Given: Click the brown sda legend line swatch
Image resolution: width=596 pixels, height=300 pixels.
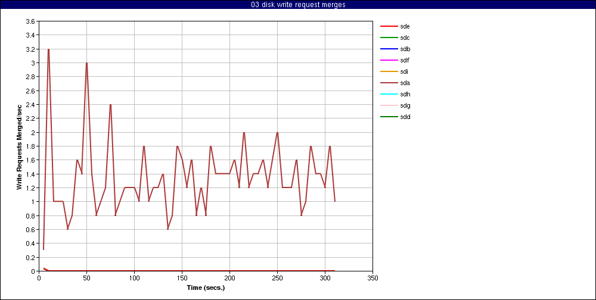Looking at the screenshot, I should (389, 83).
